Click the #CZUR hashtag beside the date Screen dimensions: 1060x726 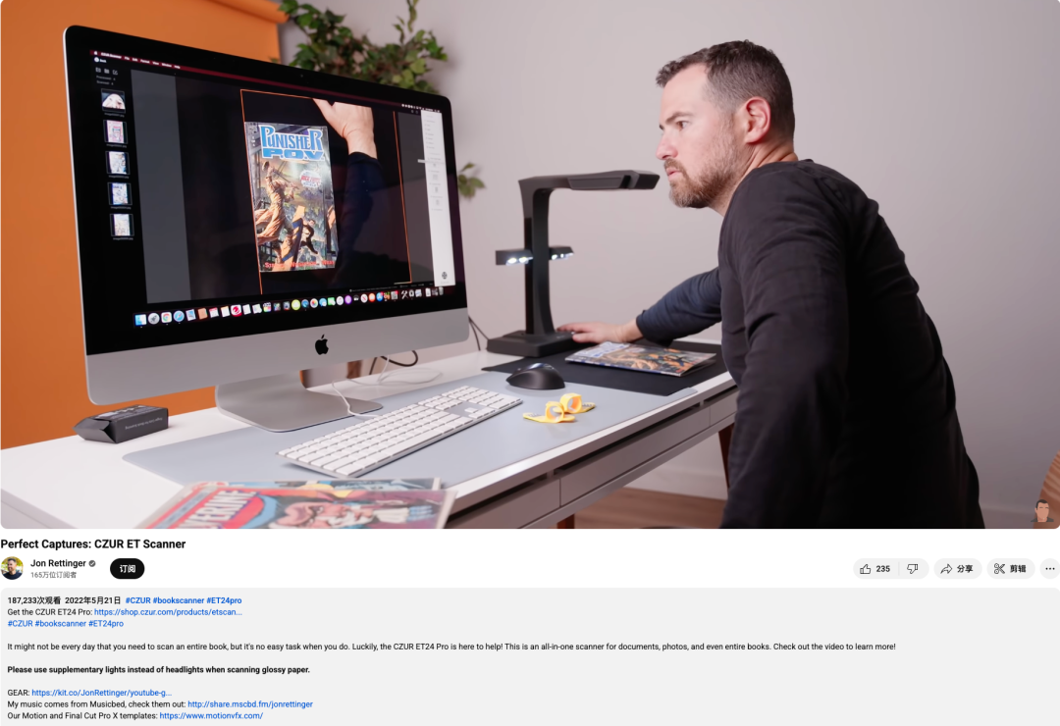(x=138, y=600)
